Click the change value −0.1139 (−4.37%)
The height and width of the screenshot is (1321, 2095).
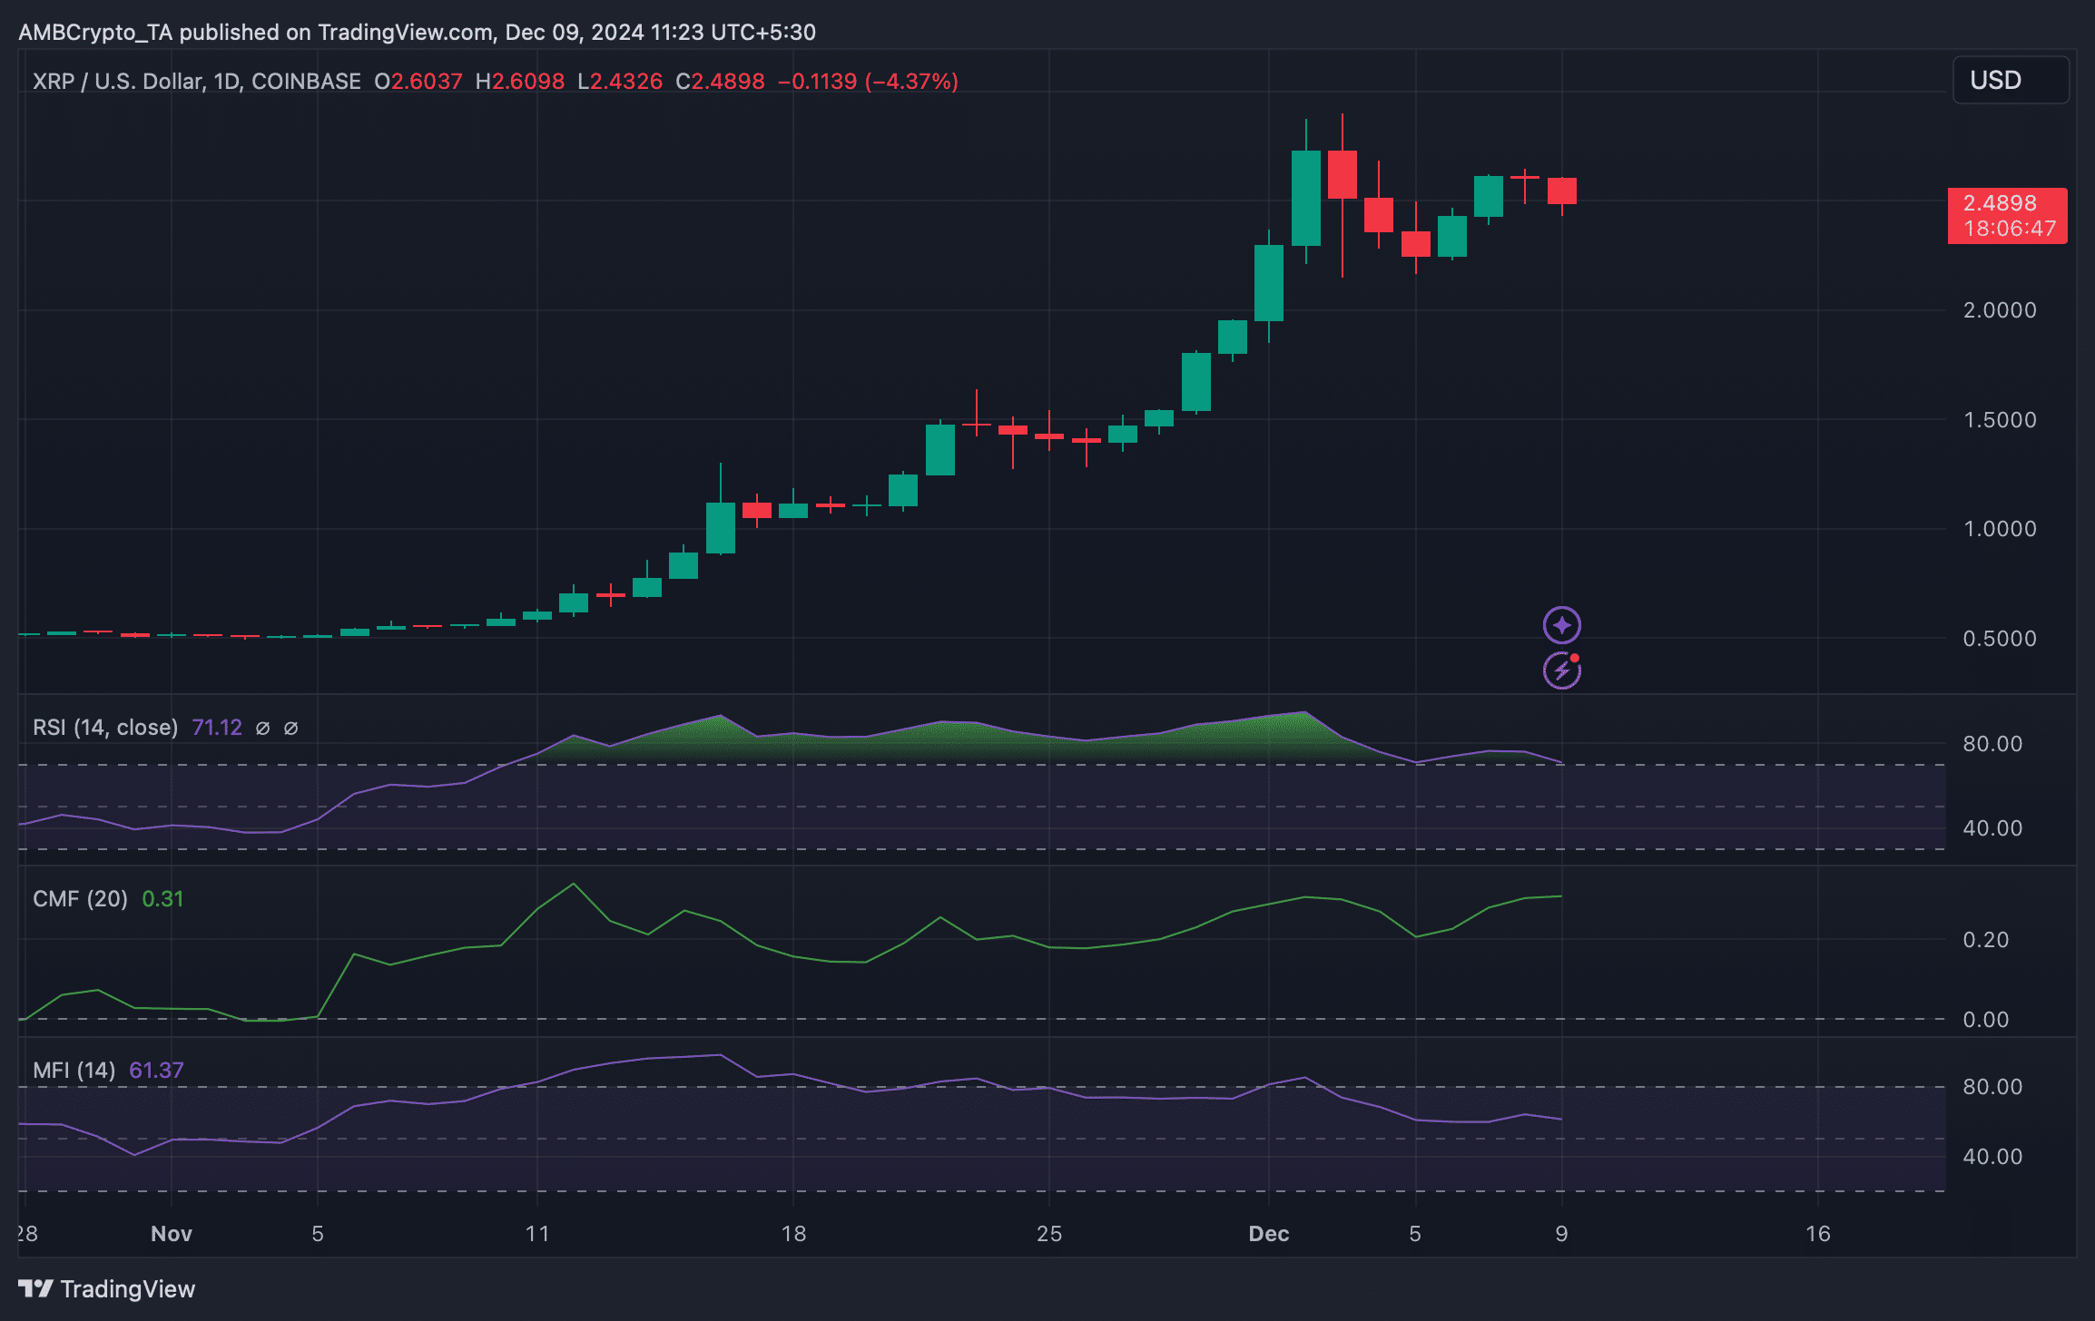(x=868, y=82)
